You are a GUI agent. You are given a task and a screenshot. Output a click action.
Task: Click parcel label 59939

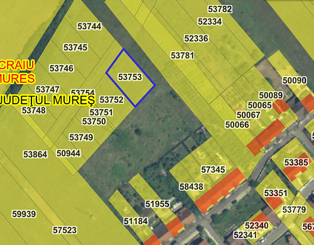coord(24,214)
